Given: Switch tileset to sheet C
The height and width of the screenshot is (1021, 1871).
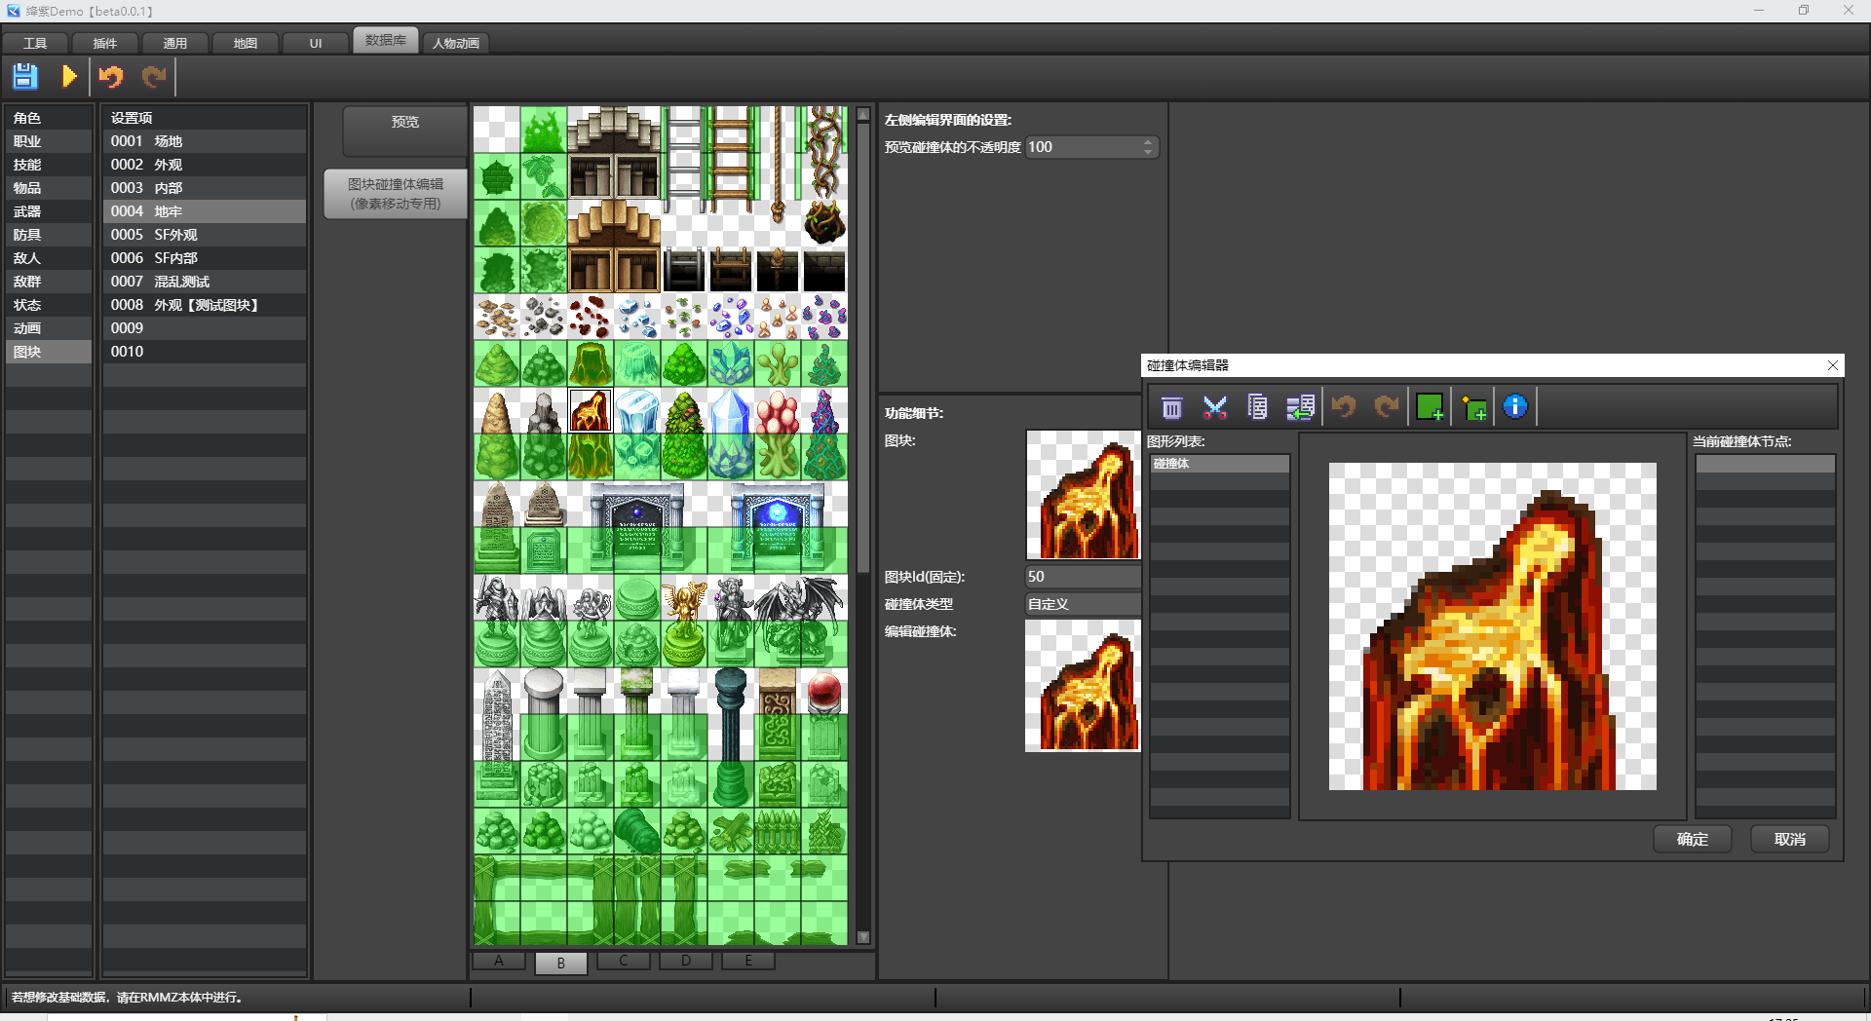Looking at the screenshot, I should (x=624, y=961).
